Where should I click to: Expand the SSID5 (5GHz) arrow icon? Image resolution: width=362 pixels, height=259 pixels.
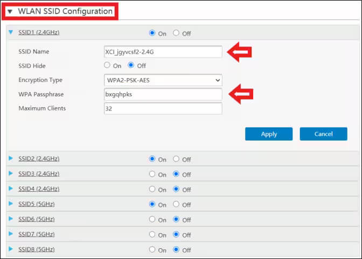coord(12,205)
